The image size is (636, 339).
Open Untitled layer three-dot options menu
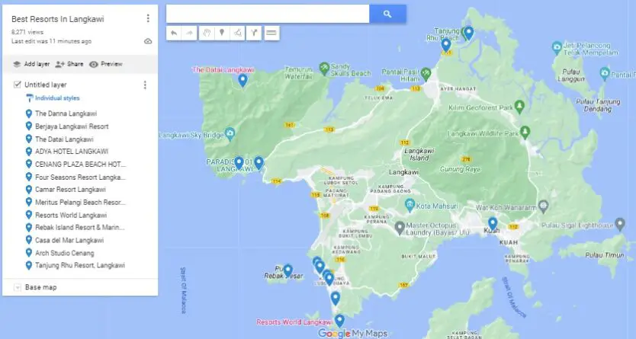[x=145, y=85]
